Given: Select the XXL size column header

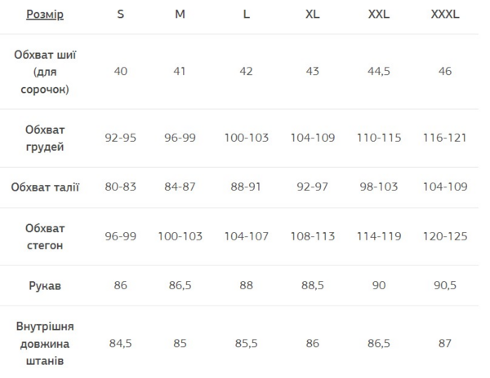Looking at the screenshot, I should point(379,15).
